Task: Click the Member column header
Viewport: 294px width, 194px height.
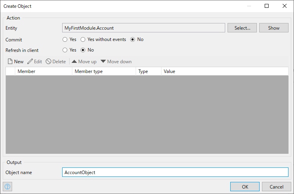Action: point(43,71)
